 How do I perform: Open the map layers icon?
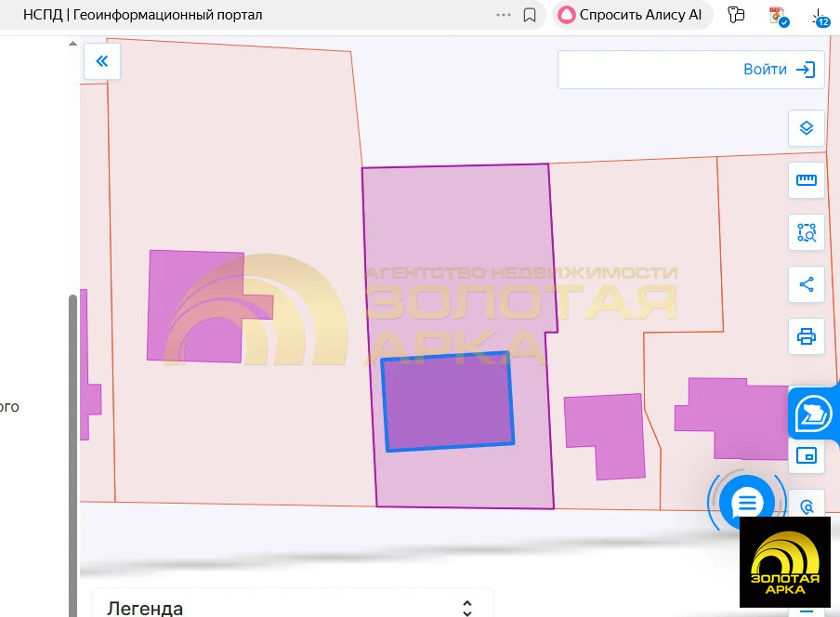(x=807, y=128)
